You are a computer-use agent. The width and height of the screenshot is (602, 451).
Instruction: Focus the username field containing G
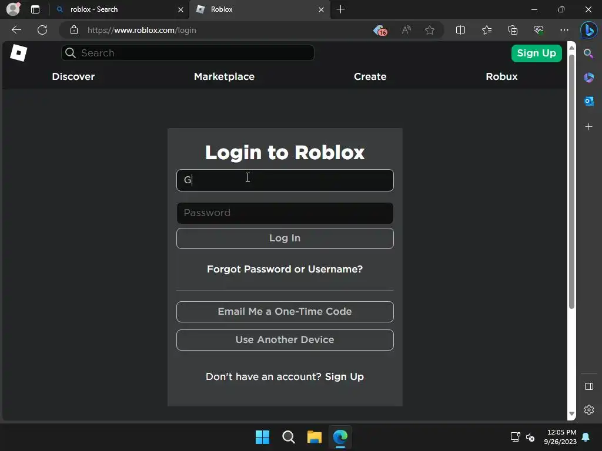[x=285, y=180]
